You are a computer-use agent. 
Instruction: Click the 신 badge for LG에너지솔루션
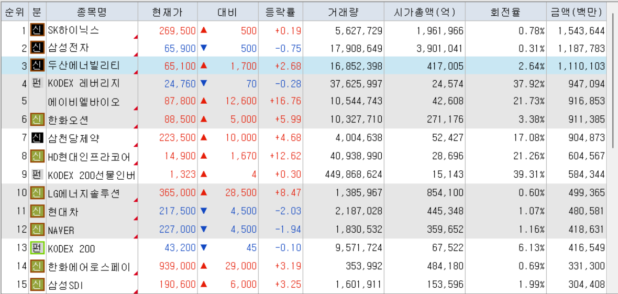coord(37,193)
